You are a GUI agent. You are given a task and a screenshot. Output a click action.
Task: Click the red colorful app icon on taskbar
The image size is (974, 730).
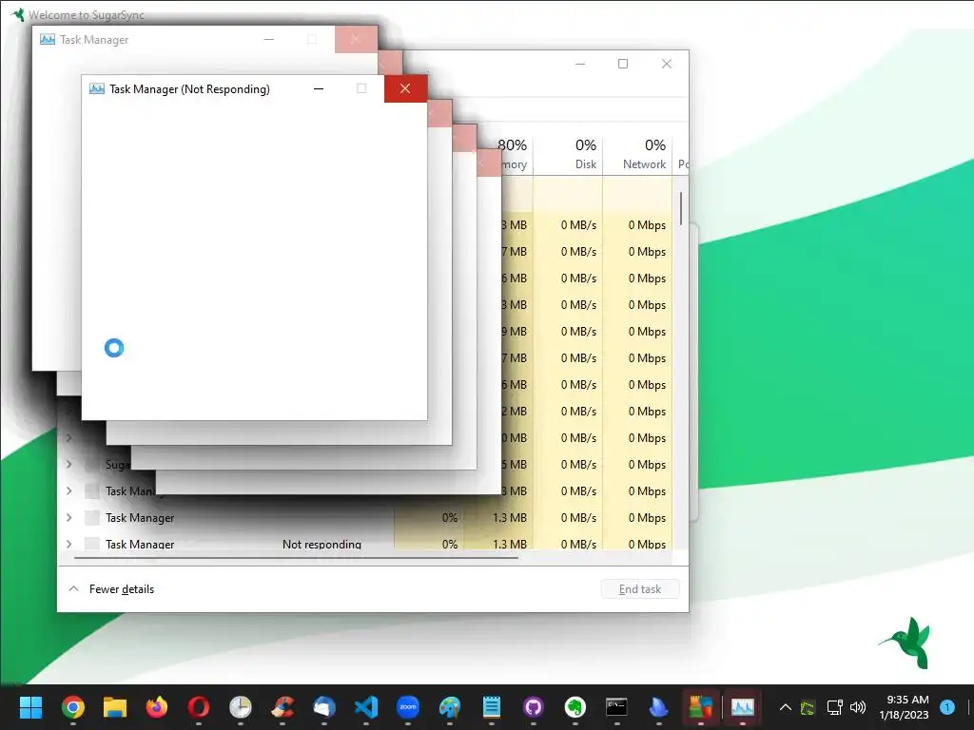coord(701,707)
